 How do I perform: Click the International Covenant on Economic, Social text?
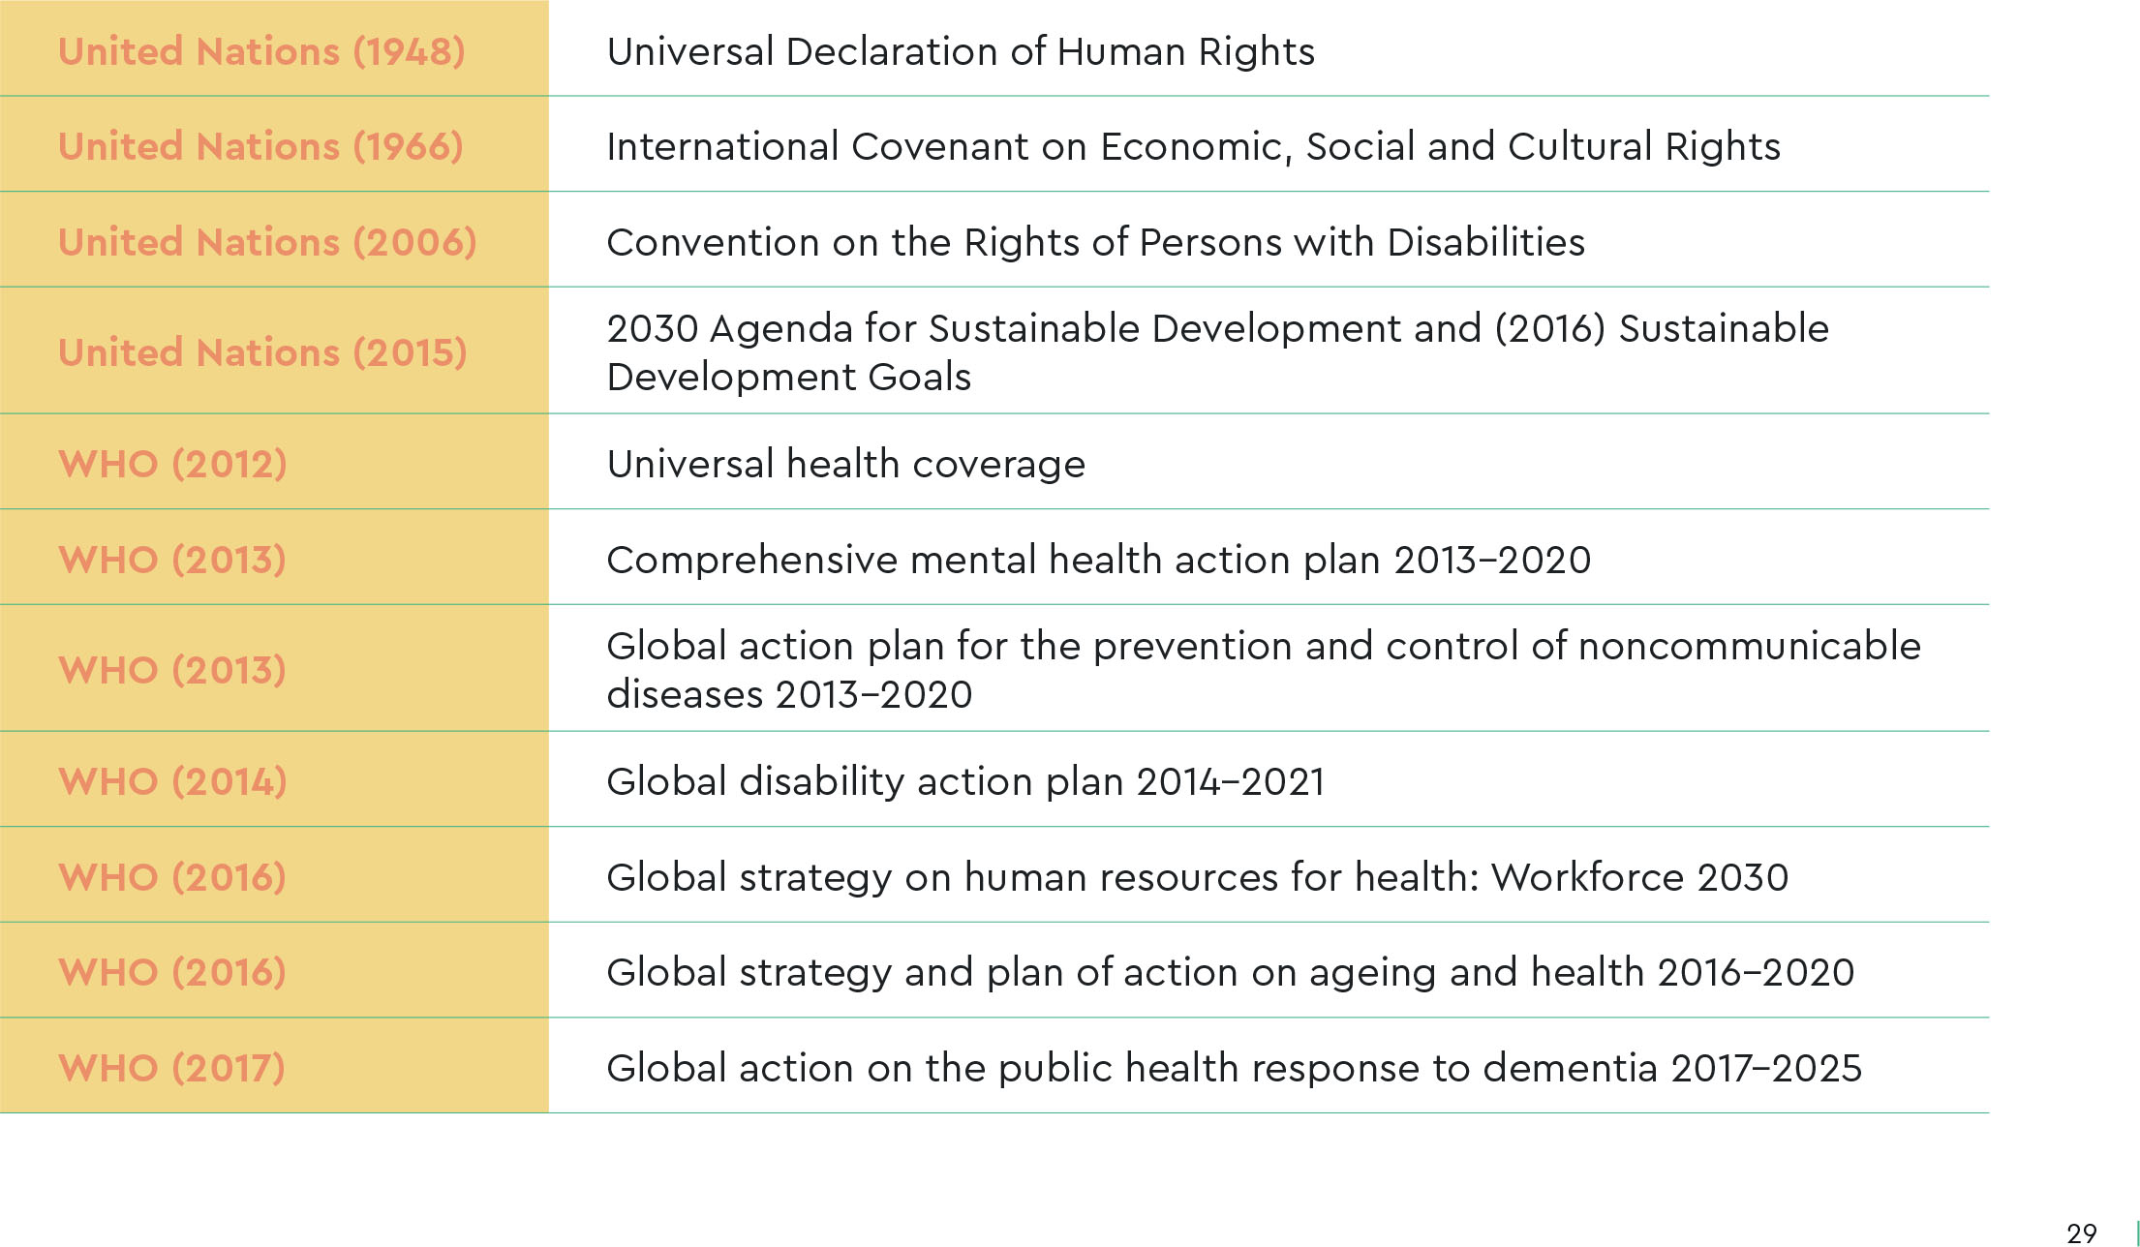[x=1192, y=146]
